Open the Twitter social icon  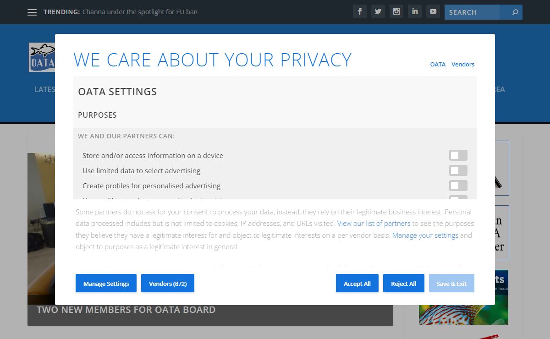(x=378, y=12)
